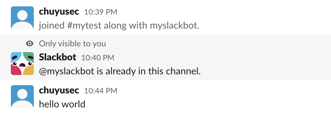Image resolution: width=331 pixels, height=122 pixels.
Task: Click the eye icon for visible-only message
Action: coord(30,44)
